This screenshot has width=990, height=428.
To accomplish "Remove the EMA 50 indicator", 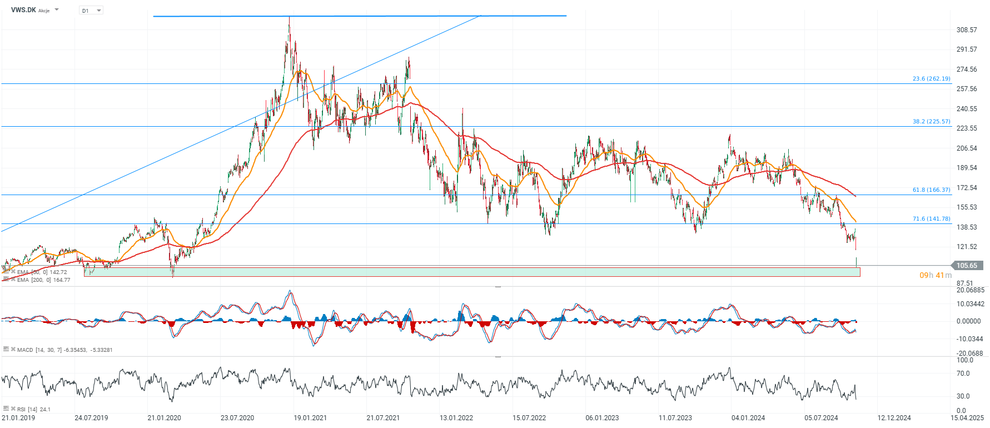I will click(x=13, y=272).
